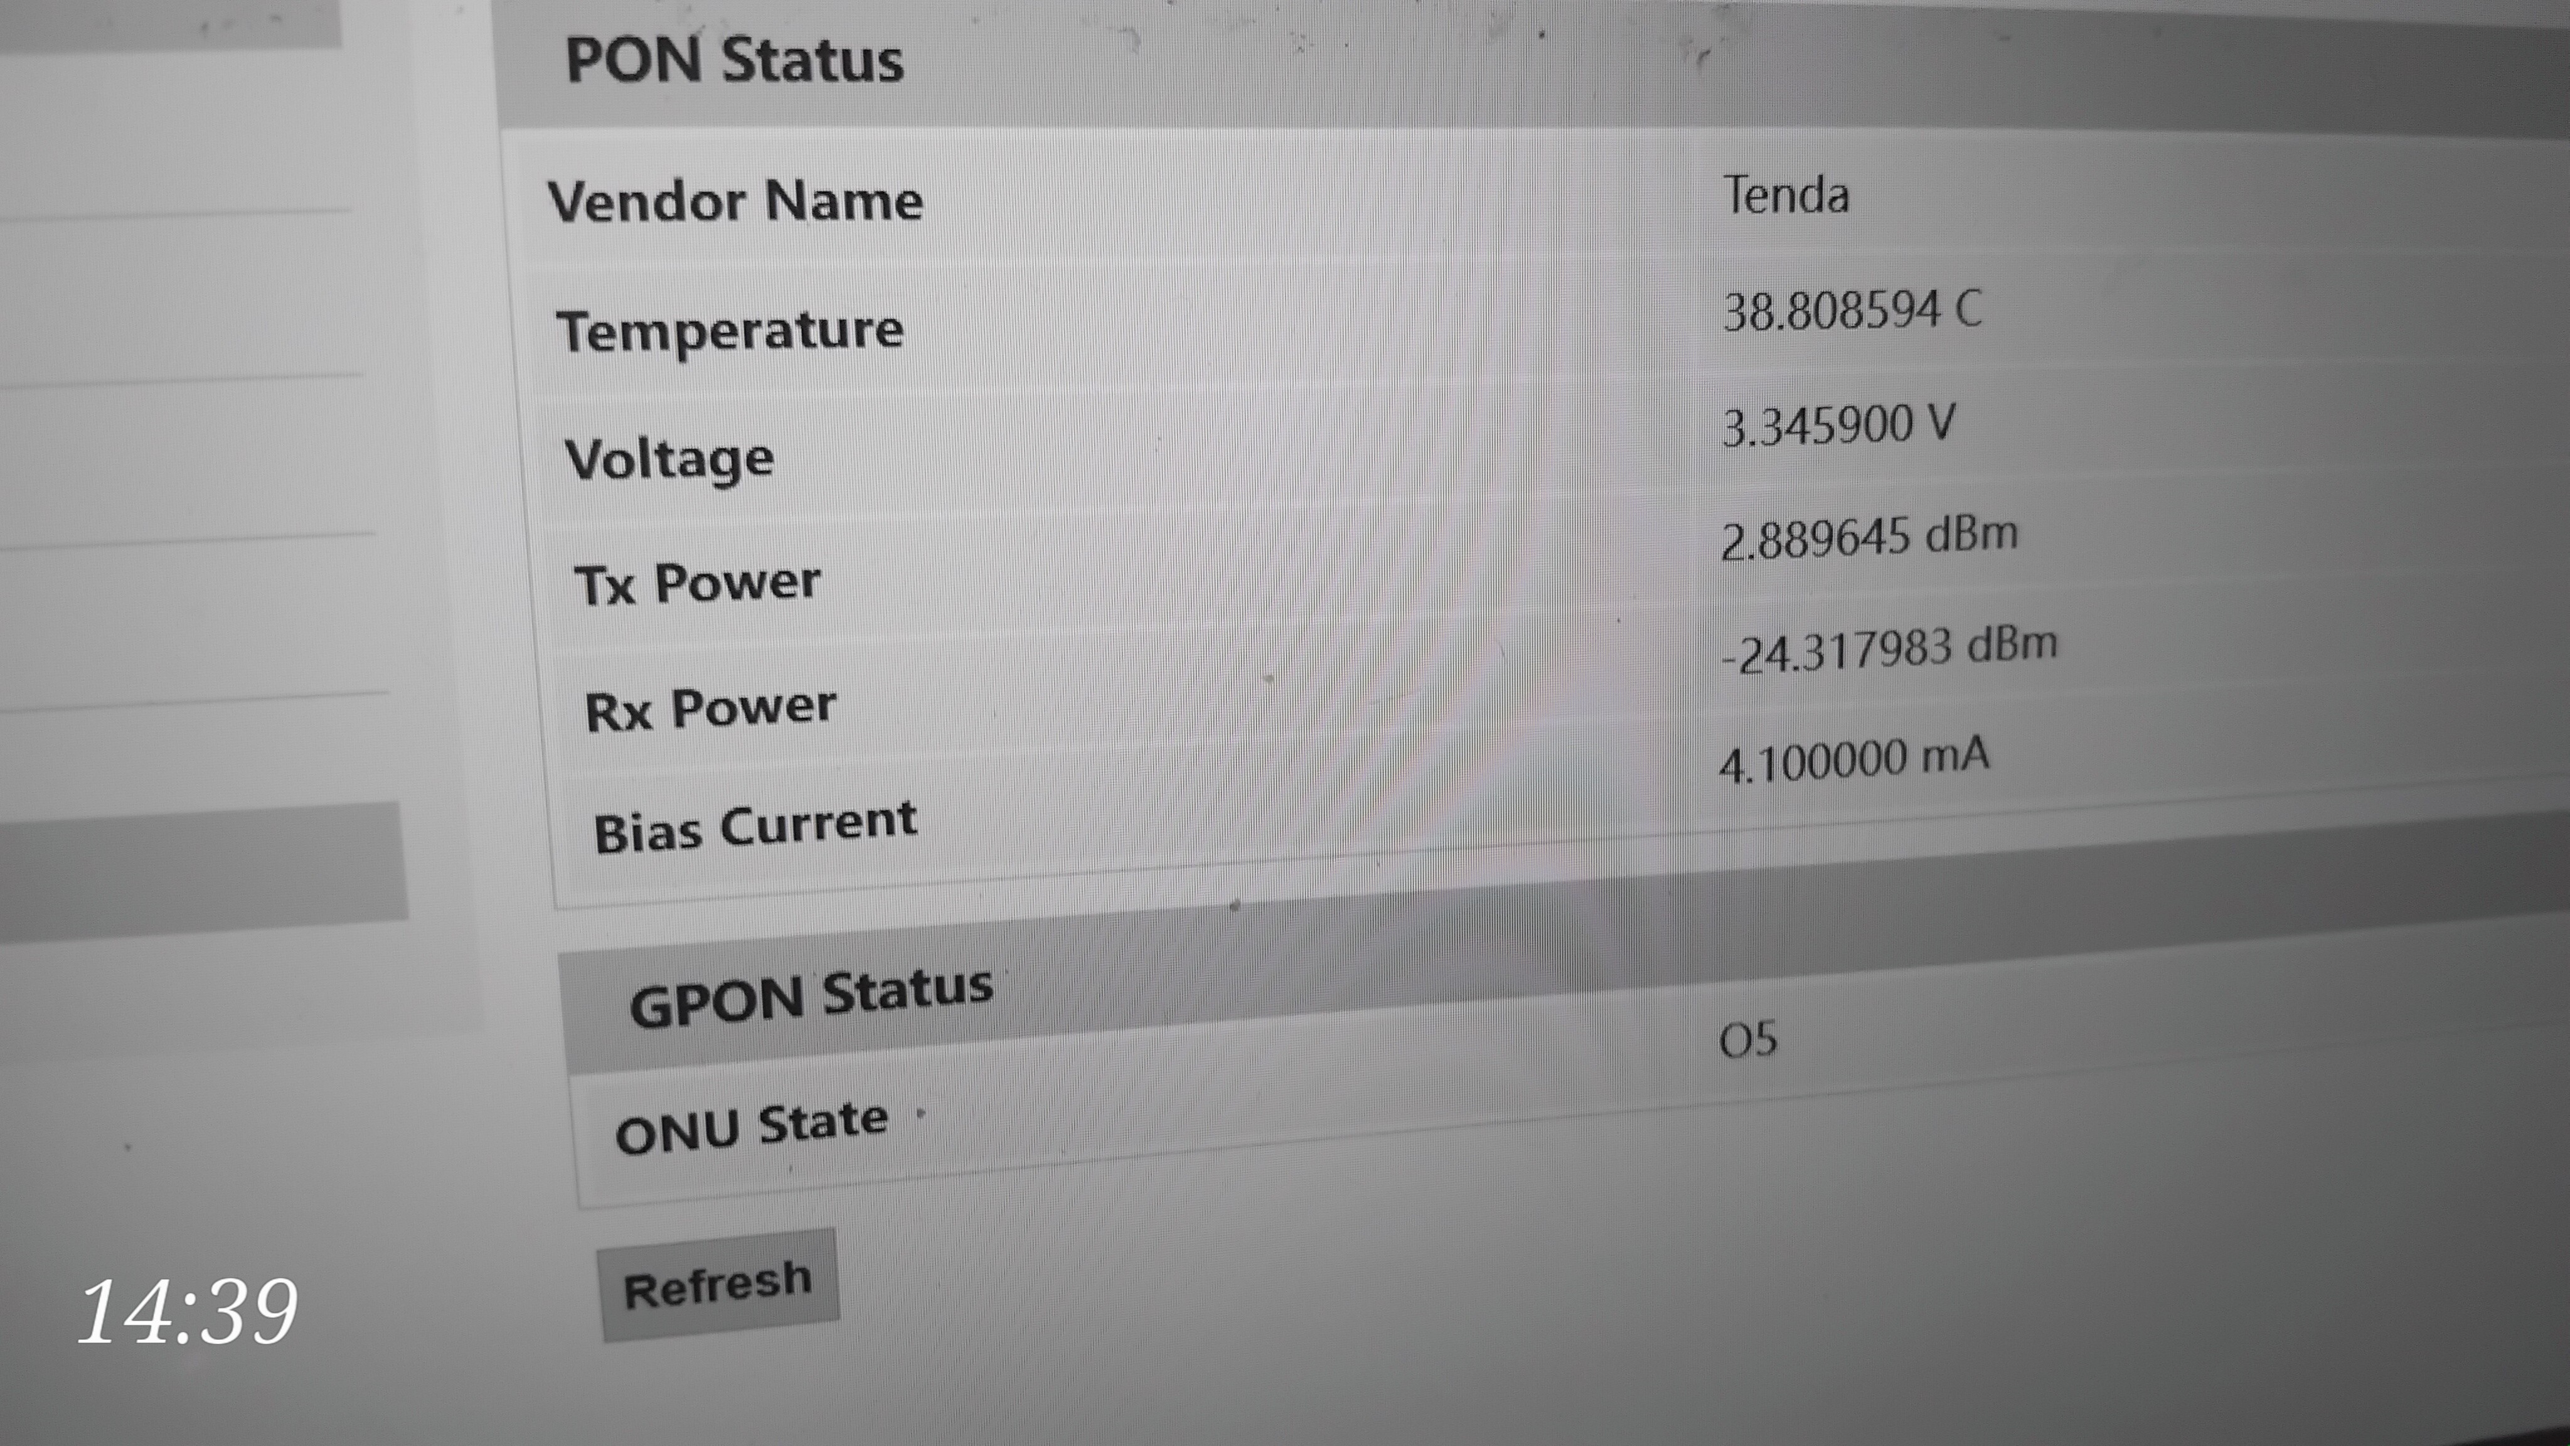The height and width of the screenshot is (1446, 2570).
Task: Select the Bias Current label
Action: pyautogui.click(x=755, y=827)
